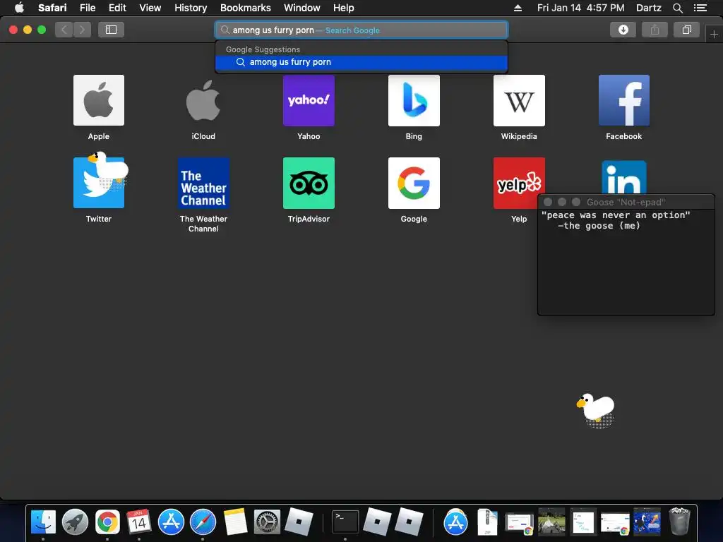Screen dimensions: 723x542
Task: Open The Weather Channel favorite
Action: (x=203, y=183)
